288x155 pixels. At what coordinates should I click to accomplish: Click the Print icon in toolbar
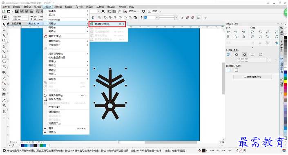pyautogui.click(x=31, y=11)
